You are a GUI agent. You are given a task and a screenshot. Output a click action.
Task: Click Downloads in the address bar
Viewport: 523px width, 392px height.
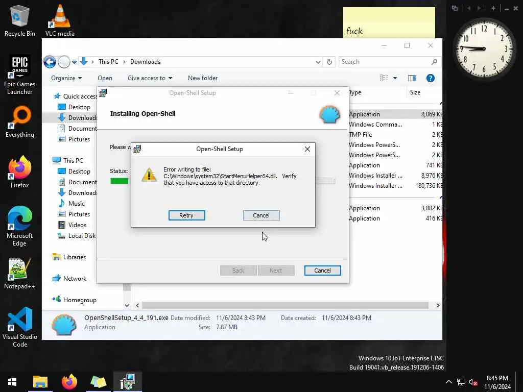[145, 62]
